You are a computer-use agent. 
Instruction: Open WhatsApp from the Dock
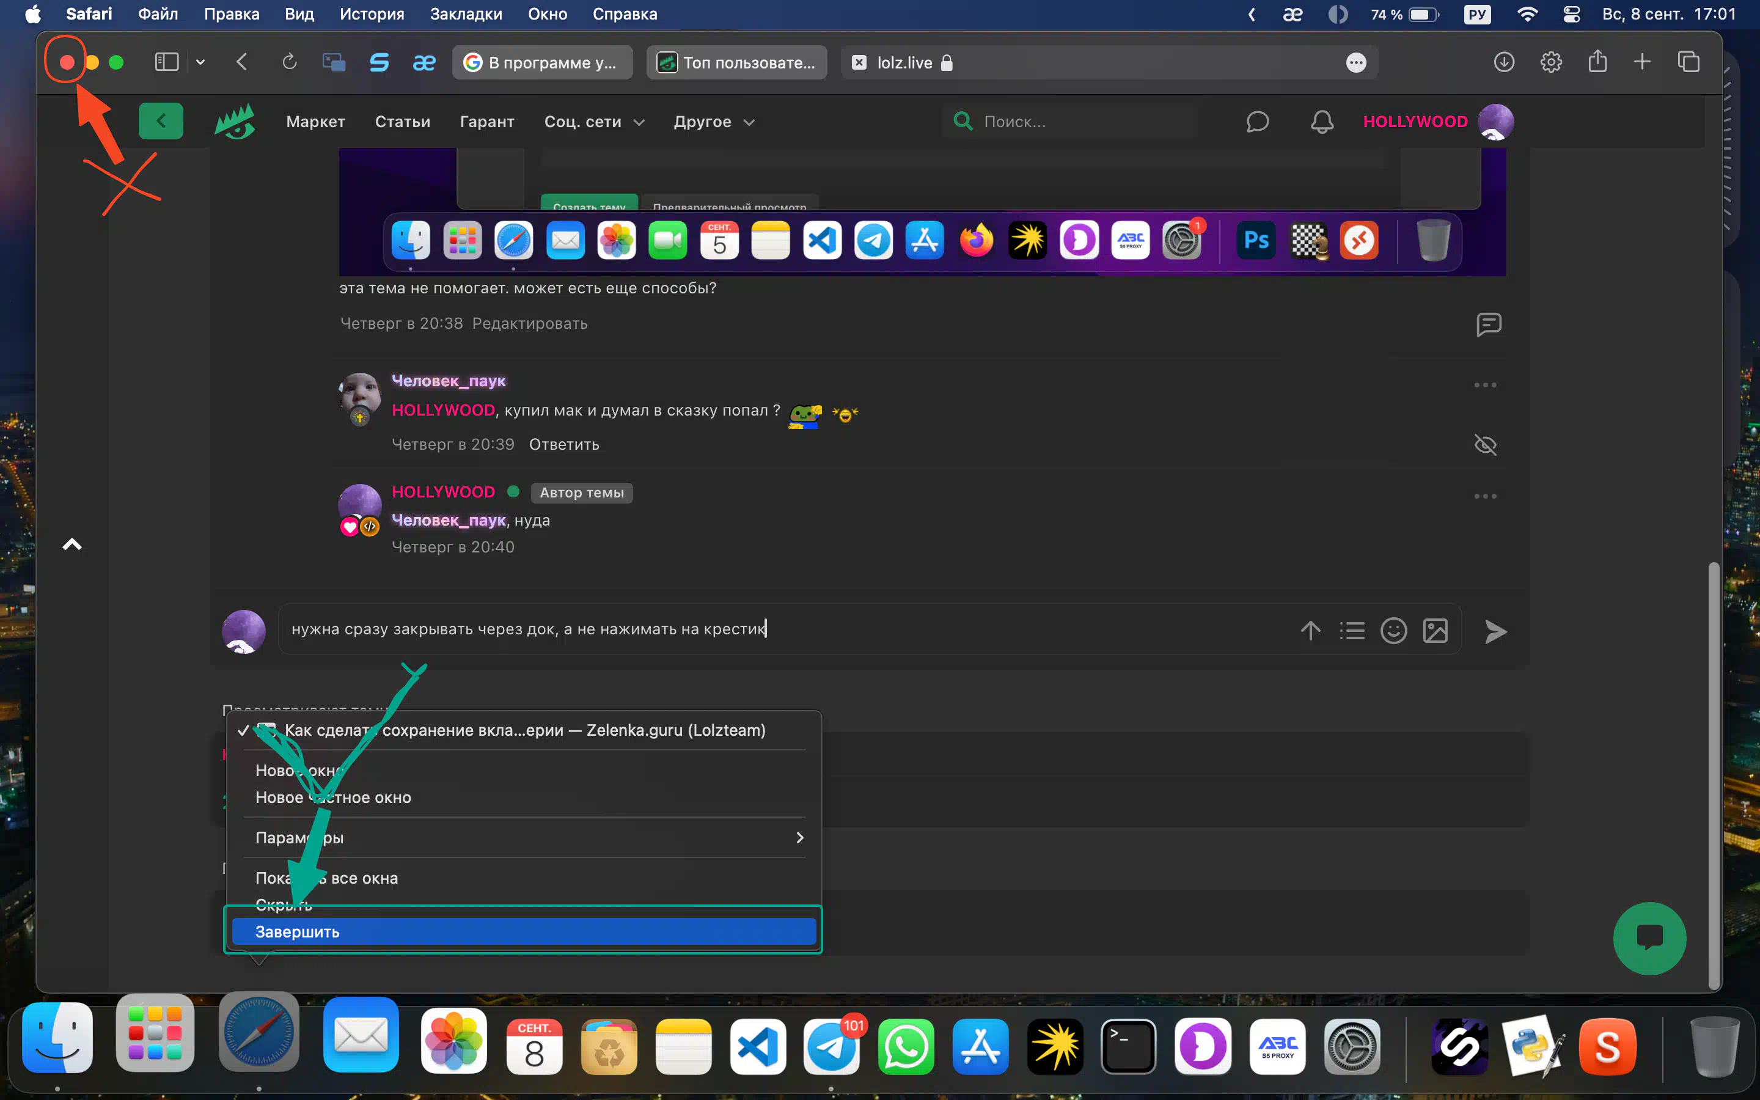(906, 1046)
